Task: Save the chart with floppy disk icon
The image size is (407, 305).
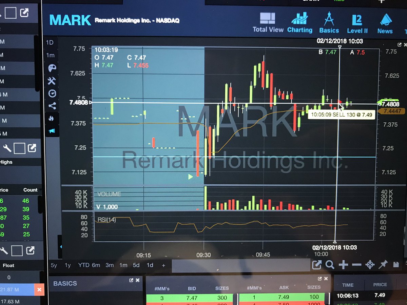Action: click(x=395, y=264)
